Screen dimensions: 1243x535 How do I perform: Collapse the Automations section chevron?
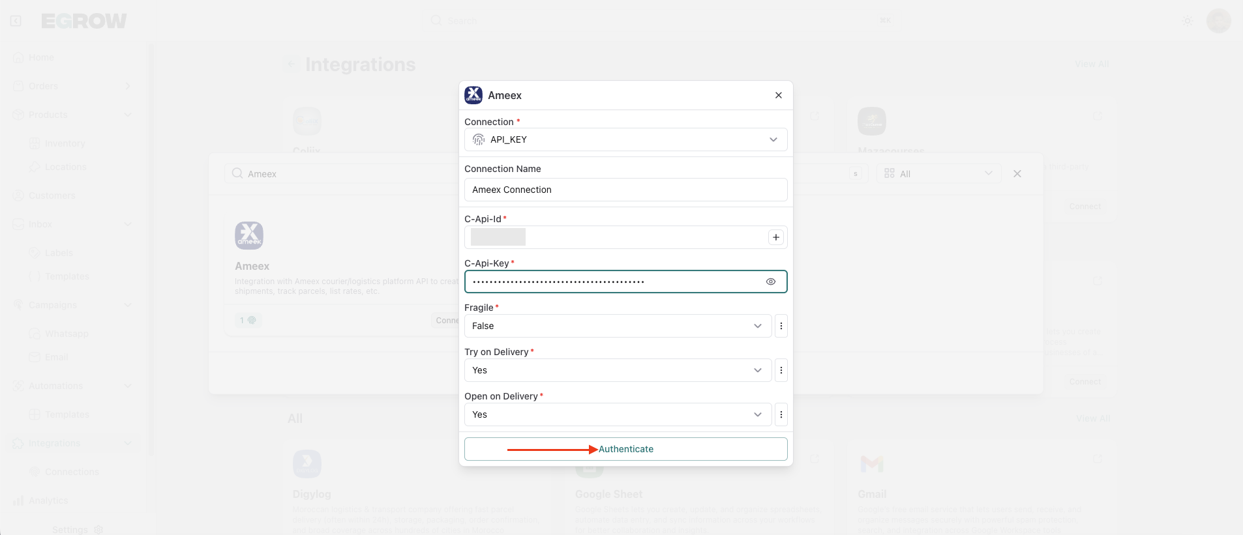128,386
